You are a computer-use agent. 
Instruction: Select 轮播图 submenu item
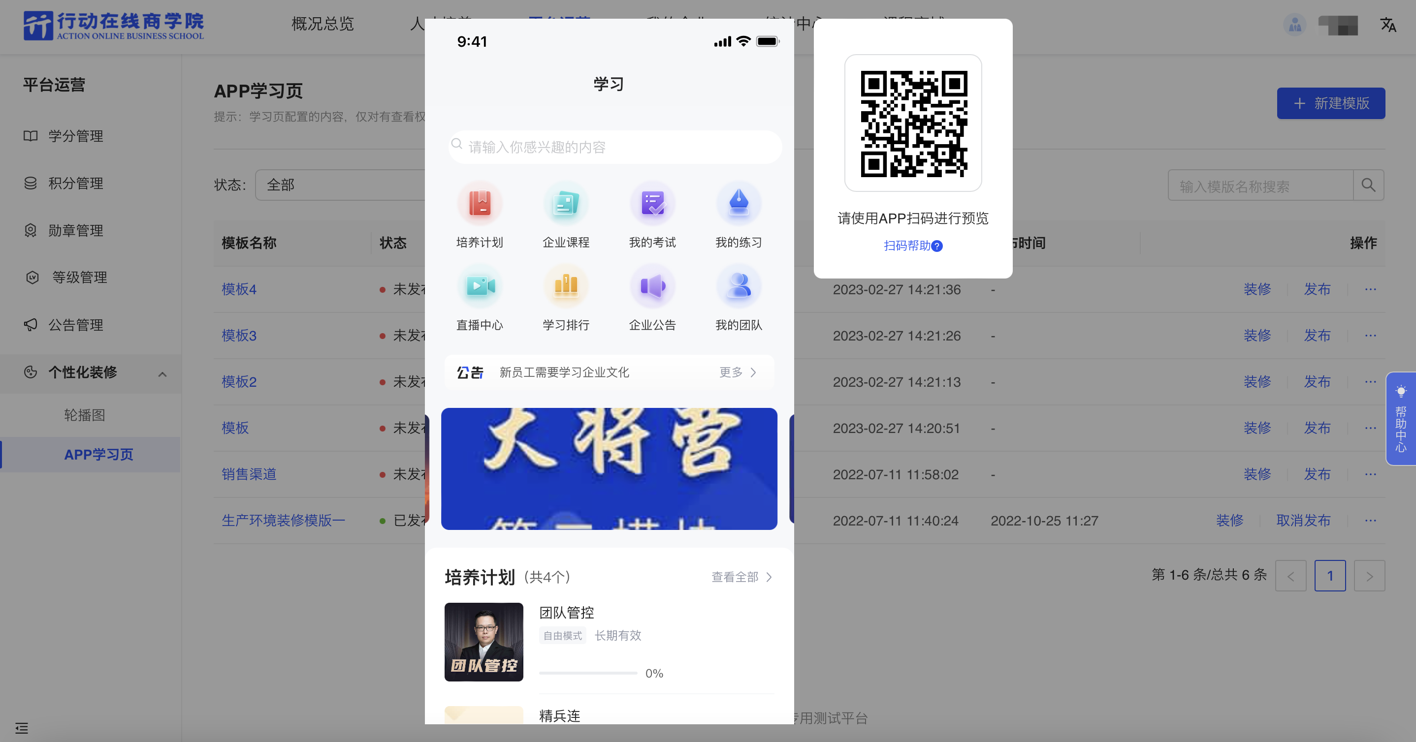click(84, 415)
